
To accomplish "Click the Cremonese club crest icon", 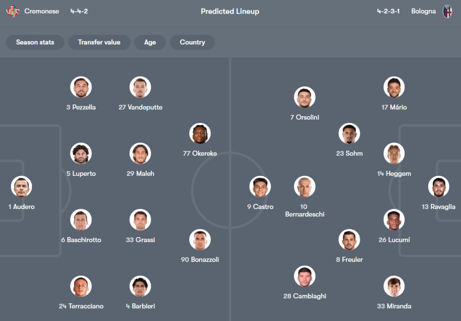I will (x=13, y=11).
